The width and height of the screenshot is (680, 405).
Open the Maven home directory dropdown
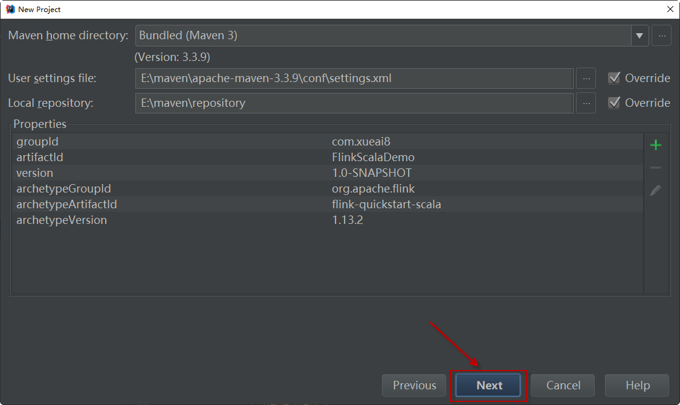(639, 35)
